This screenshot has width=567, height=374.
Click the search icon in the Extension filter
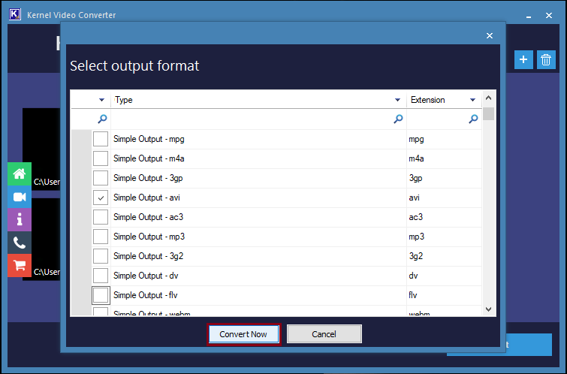click(473, 119)
